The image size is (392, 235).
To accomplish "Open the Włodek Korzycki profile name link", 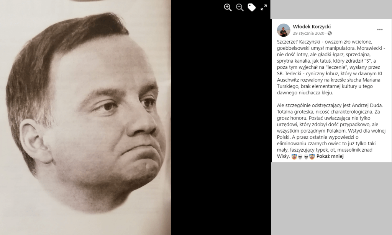I will (x=312, y=26).
